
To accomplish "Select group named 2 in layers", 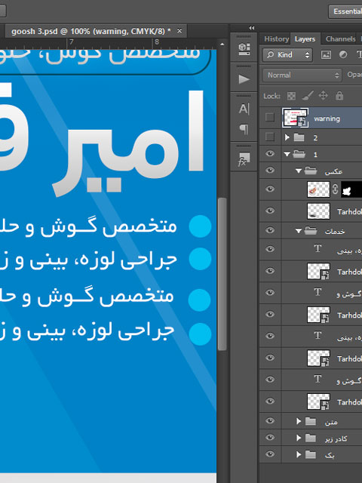I will [315, 137].
